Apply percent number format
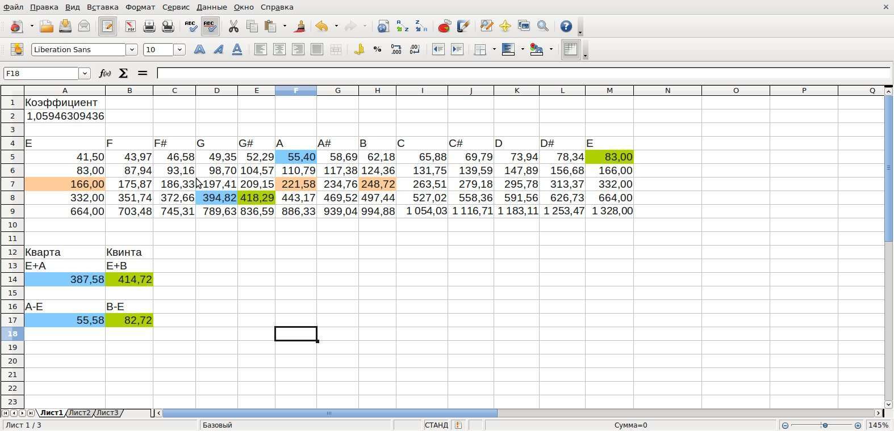The width and height of the screenshot is (894, 431). point(377,50)
